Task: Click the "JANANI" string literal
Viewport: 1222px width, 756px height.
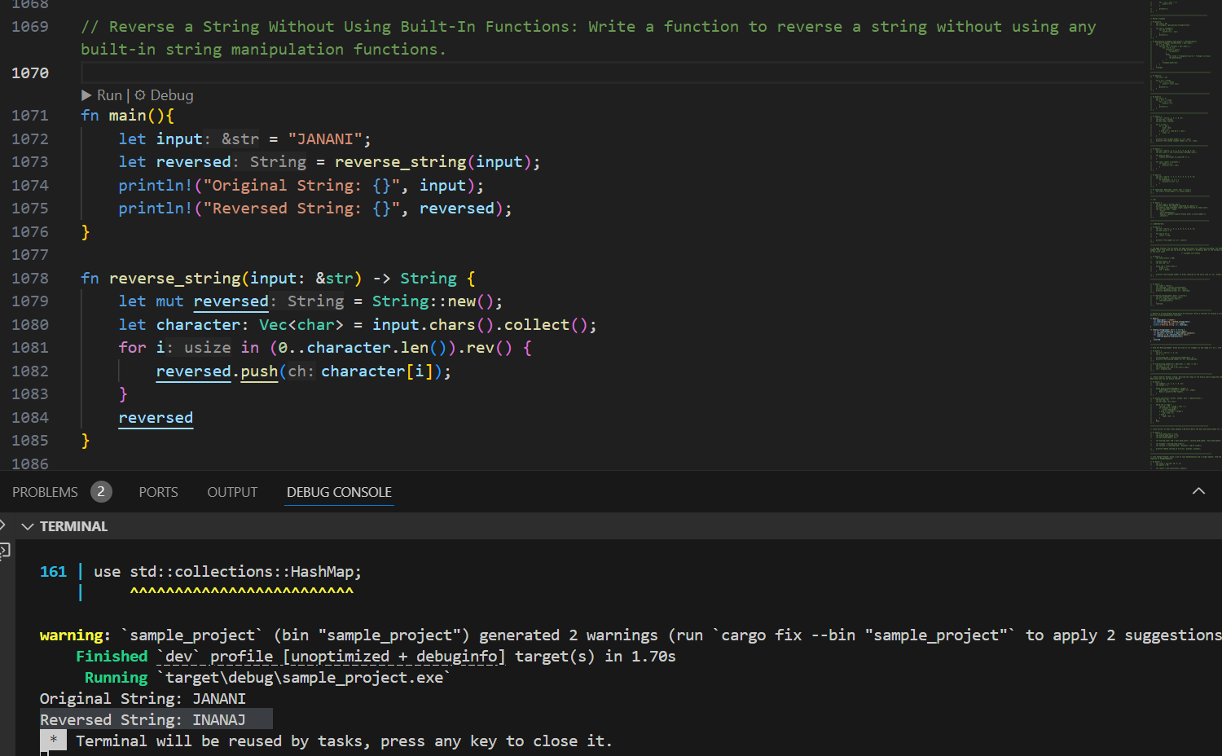Action: pos(325,139)
